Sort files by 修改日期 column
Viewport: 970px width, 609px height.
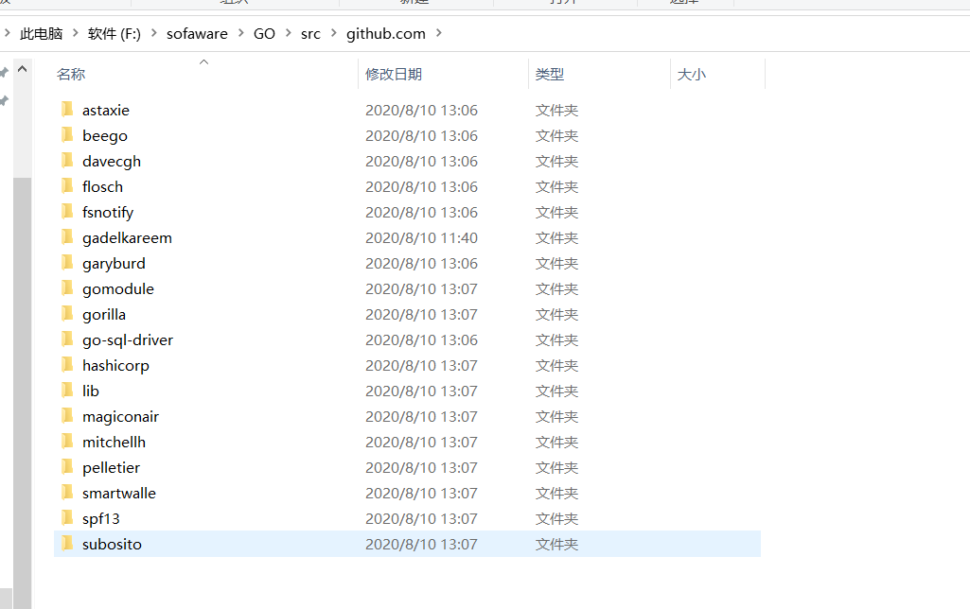point(394,74)
